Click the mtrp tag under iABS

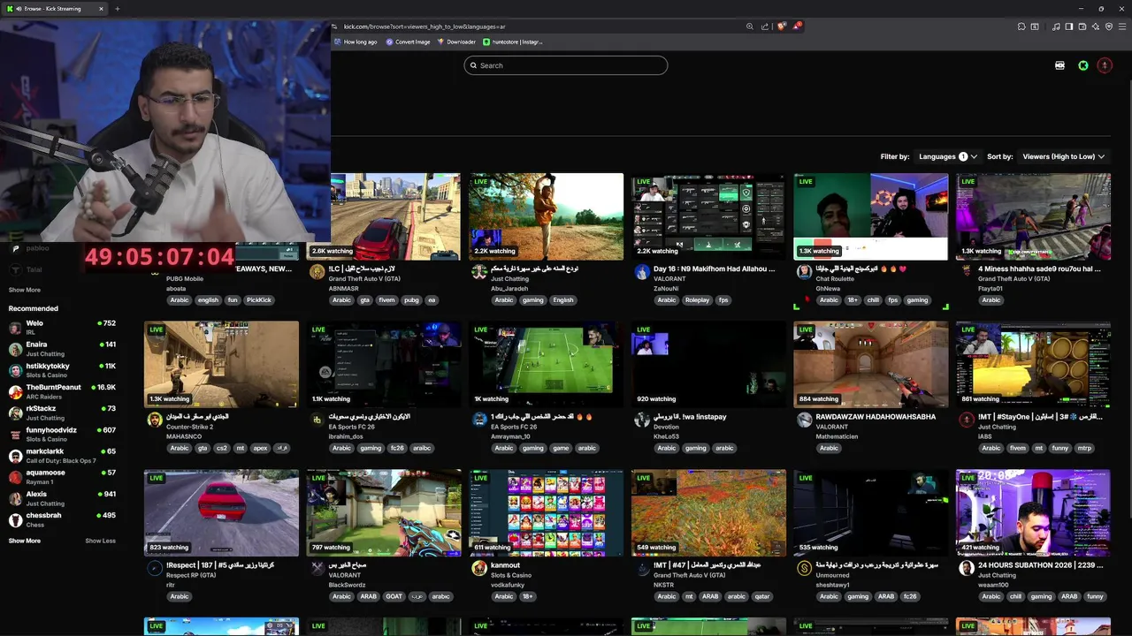point(1084,449)
